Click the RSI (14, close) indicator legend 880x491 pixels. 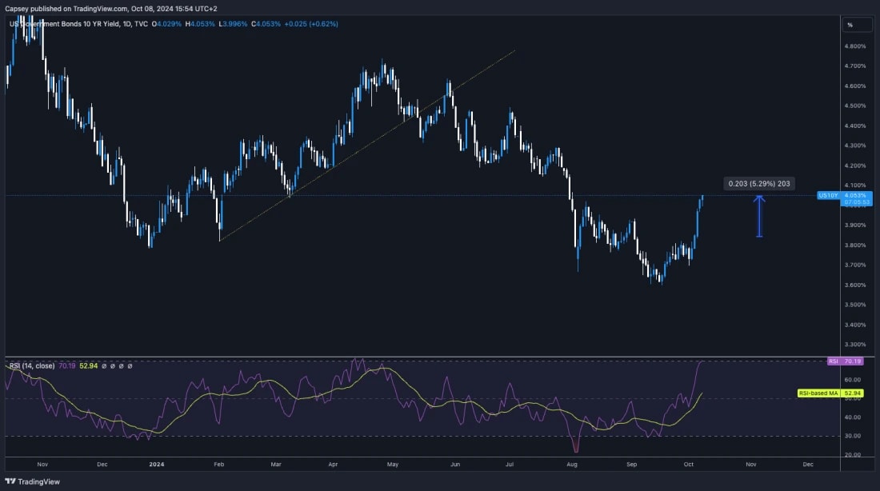coord(33,365)
